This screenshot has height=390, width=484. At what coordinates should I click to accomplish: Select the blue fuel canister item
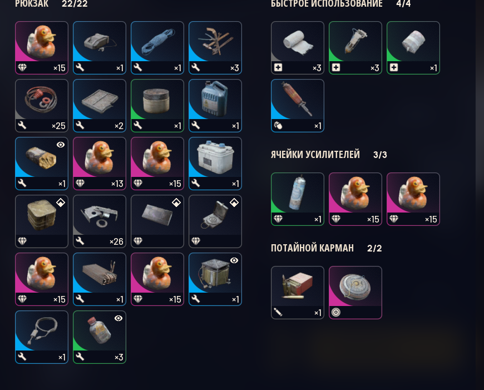[215, 106]
